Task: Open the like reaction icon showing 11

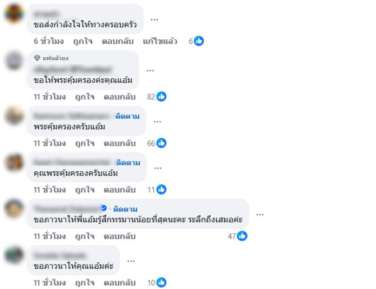Action: click(161, 190)
